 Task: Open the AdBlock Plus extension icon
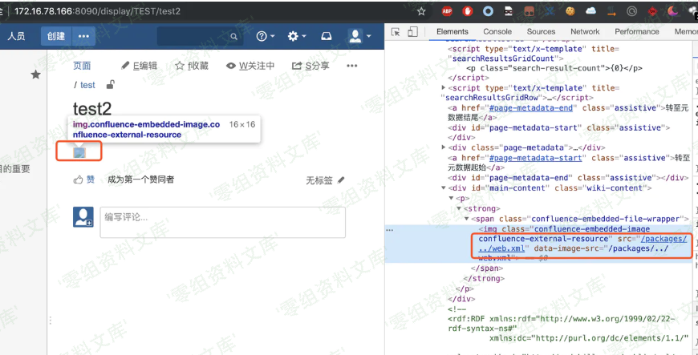tap(447, 11)
